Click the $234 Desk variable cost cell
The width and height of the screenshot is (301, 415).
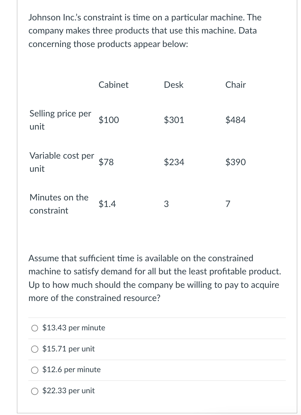pyautogui.click(x=174, y=162)
